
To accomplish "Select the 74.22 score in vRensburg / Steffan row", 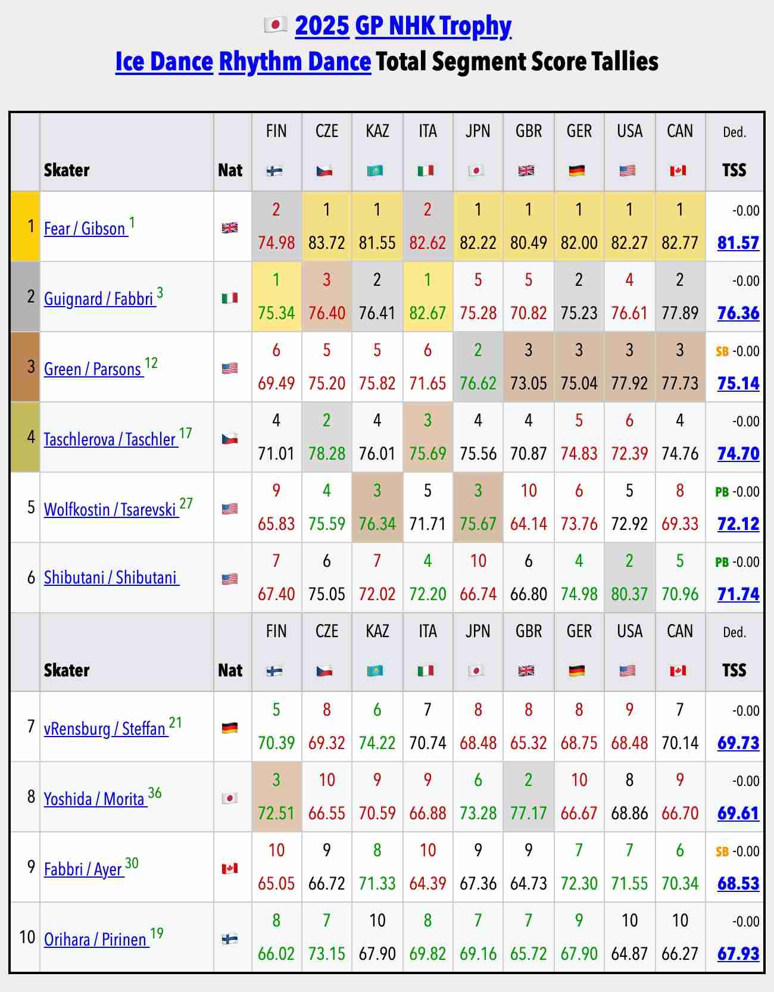I will (x=377, y=743).
